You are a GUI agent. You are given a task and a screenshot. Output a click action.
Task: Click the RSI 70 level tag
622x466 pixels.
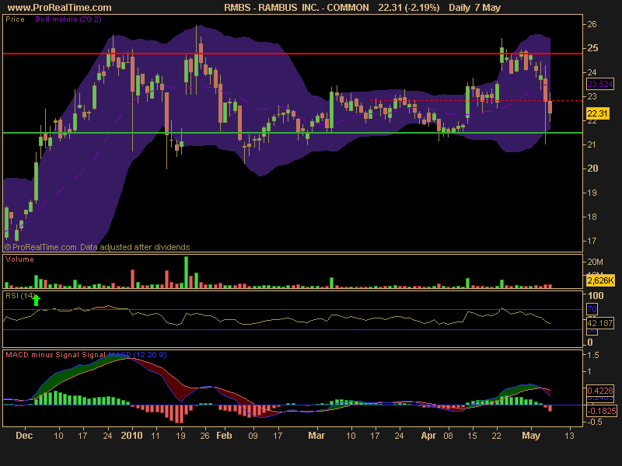coord(592,309)
